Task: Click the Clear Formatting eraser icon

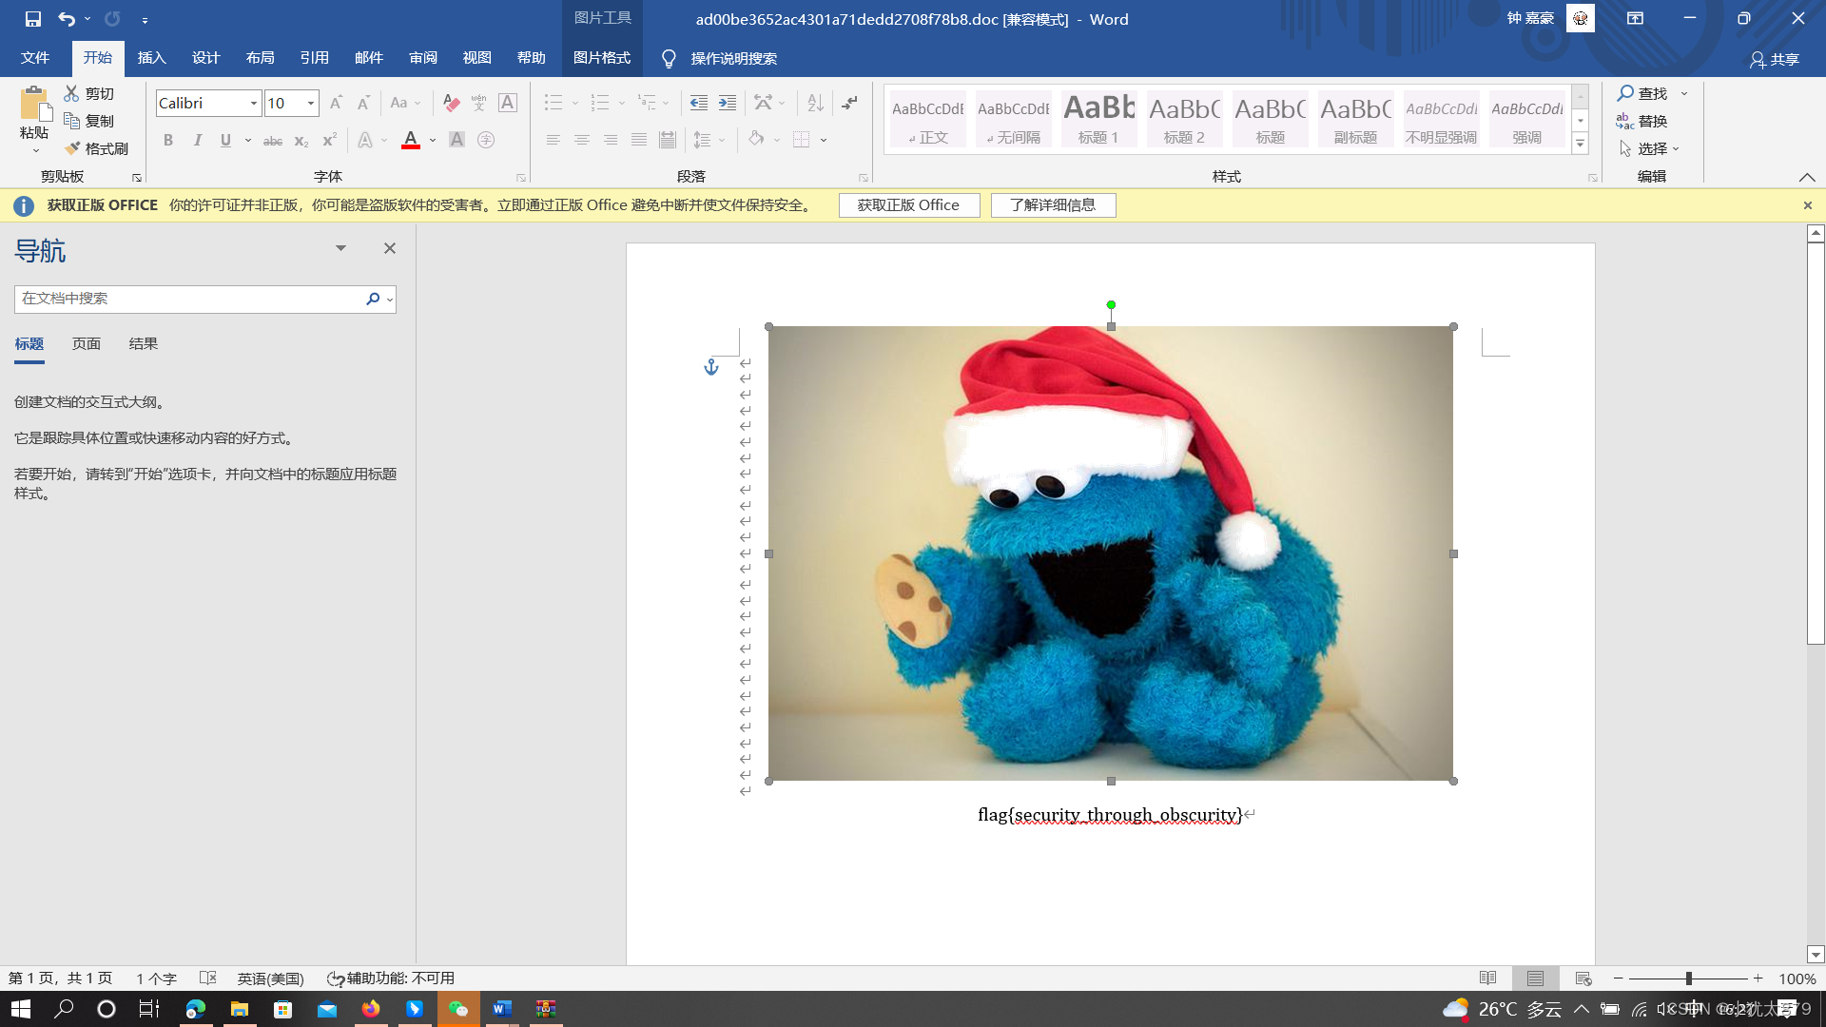Action: (451, 103)
